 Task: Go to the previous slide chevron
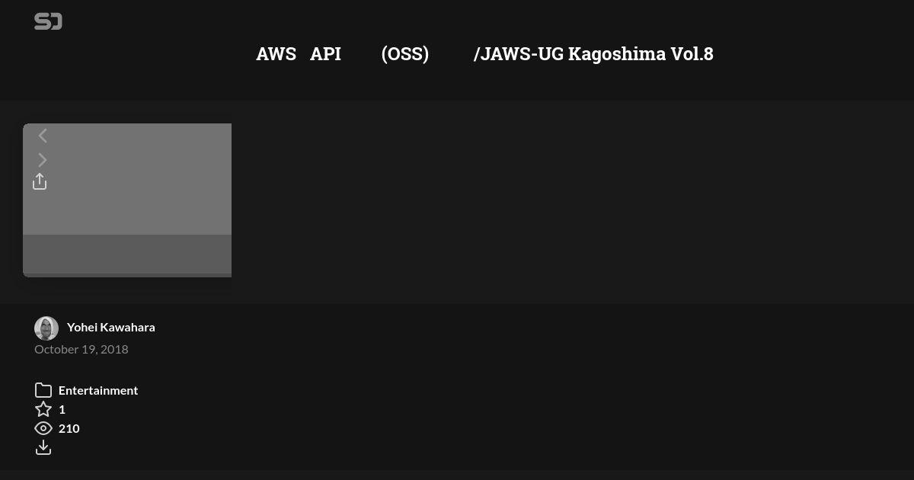point(43,136)
